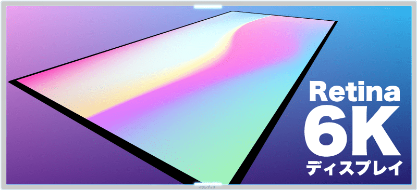417x190 pixels.
Task: Click the white "Retina" heading text
Action: coord(355,91)
